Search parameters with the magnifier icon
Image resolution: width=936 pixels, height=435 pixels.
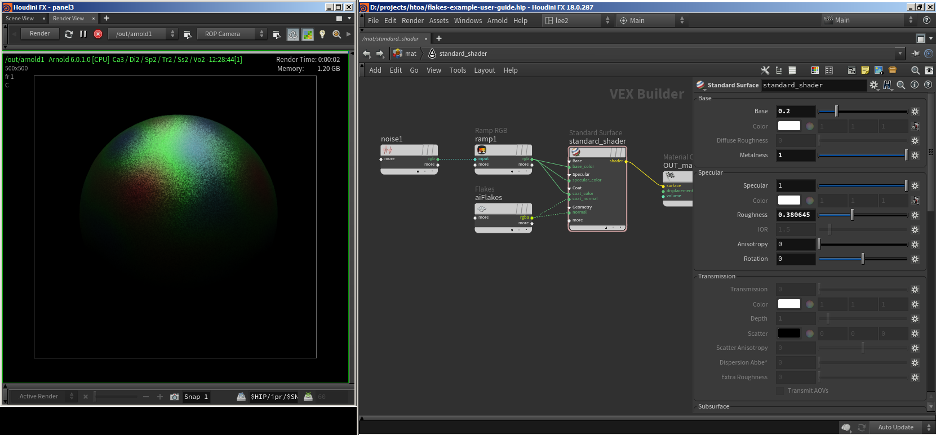click(901, 85)
